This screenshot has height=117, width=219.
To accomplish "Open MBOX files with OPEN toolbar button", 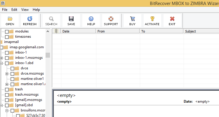I will [10, 20].
